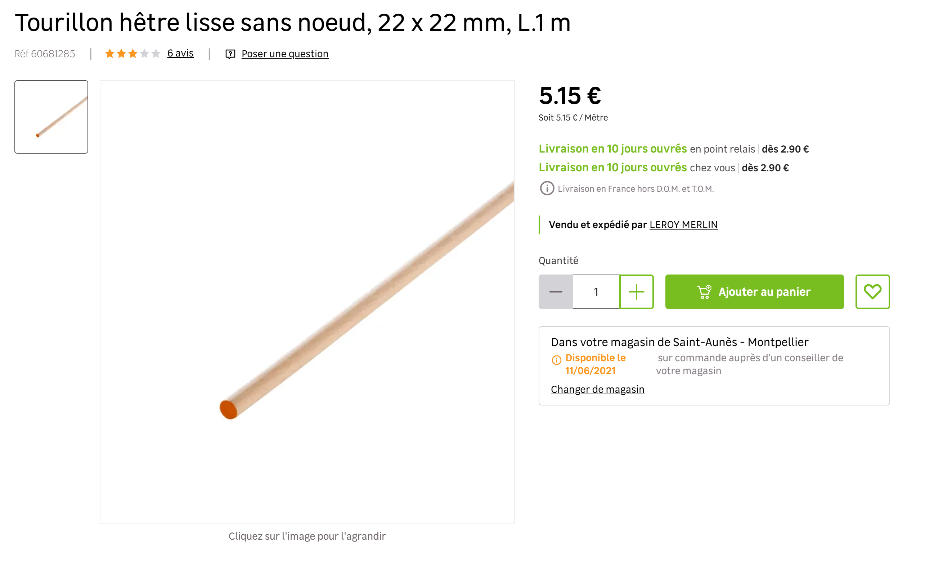Image resolution: width=952 pixels, height=567 pixels.
Task: Click the Disponible le 11/06/2021 availability text
Action: click(595, 364)
